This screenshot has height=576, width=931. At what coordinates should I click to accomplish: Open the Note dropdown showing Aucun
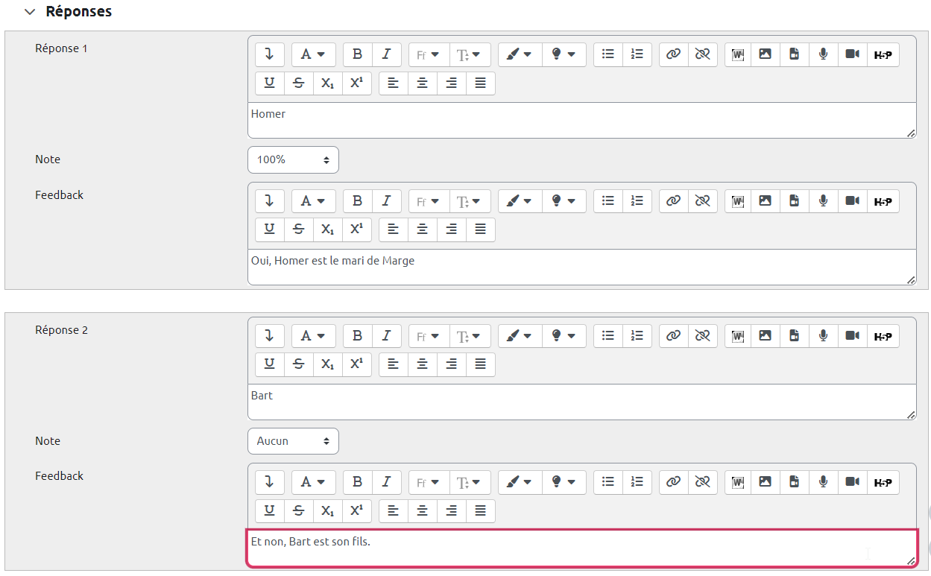(x=293, y=441)
